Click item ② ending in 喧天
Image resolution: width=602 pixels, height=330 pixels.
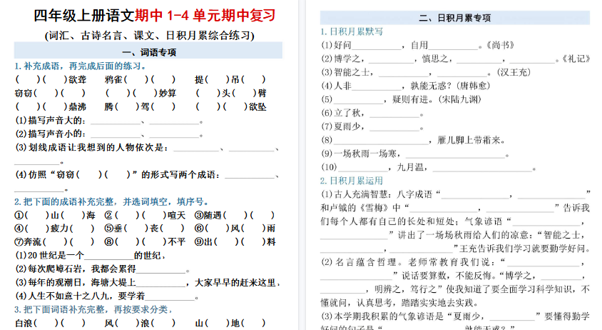pyautogui.click(x=145, y=216)
